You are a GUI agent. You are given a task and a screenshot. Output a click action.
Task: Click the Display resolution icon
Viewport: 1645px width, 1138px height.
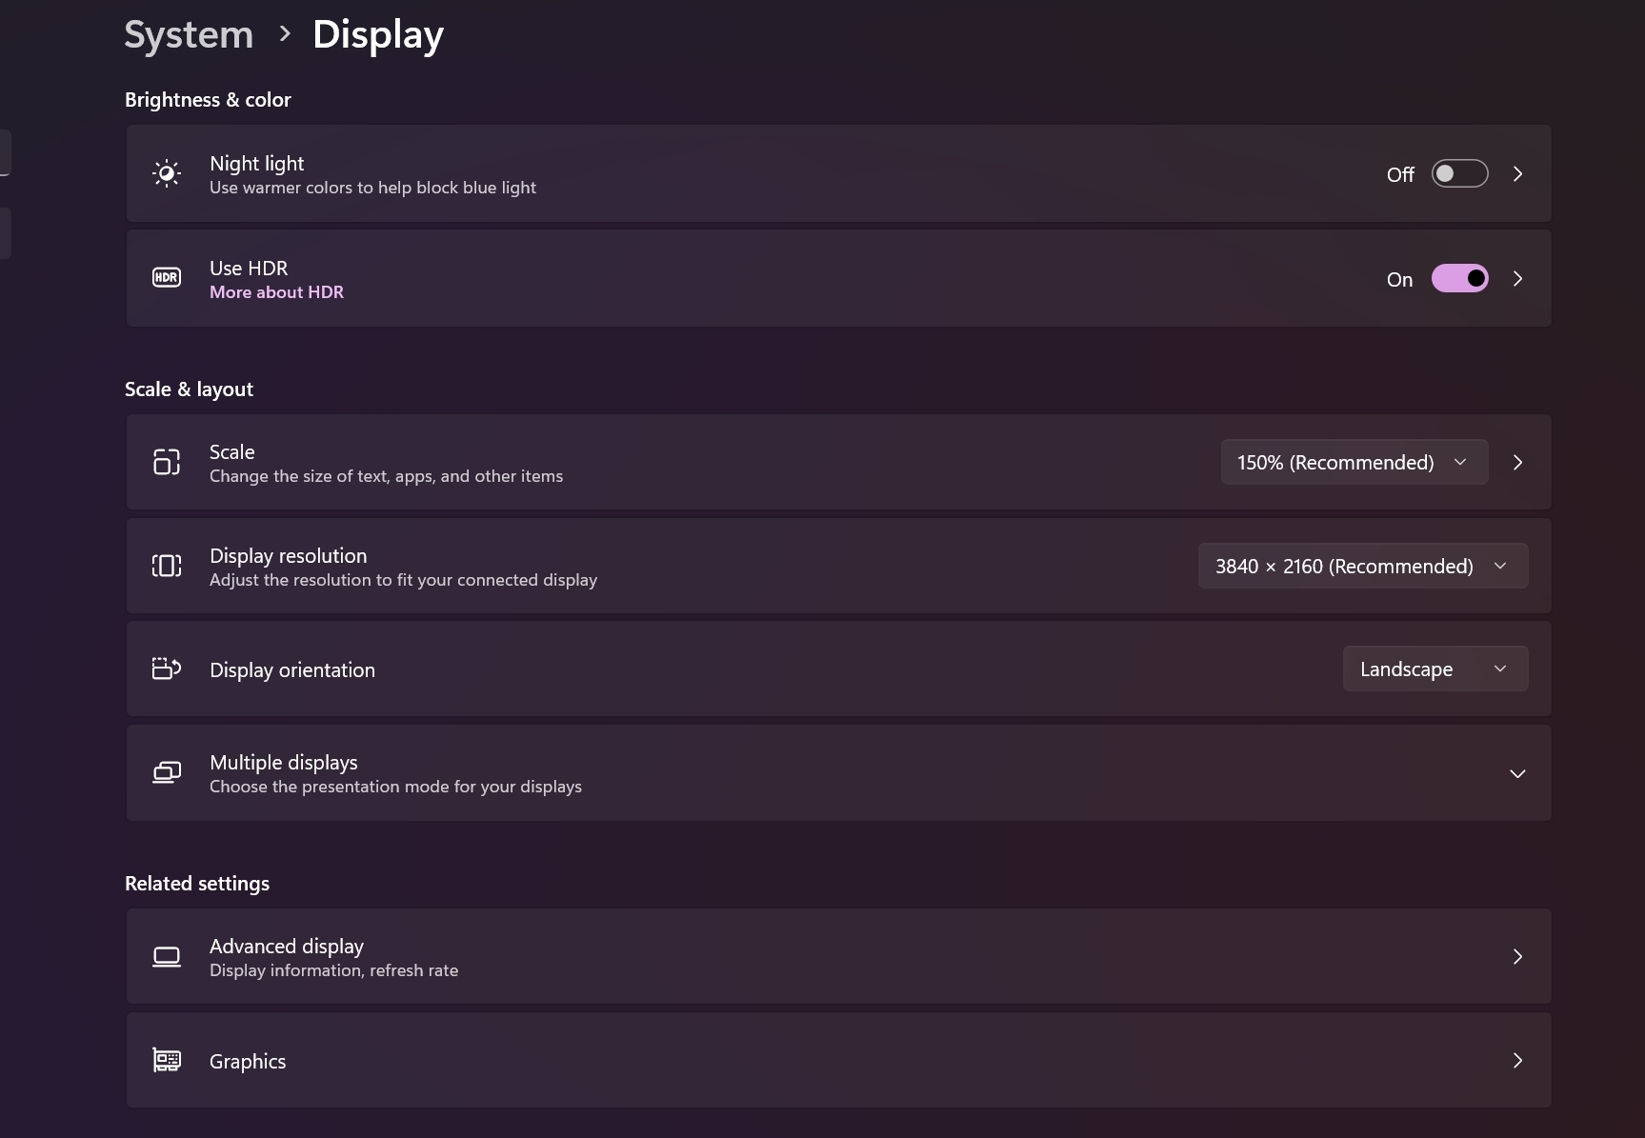tap(167, 566)
